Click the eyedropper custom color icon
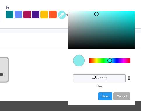Image resolution: width=141 pixels, height=111 pixels. tap(62, 15)
